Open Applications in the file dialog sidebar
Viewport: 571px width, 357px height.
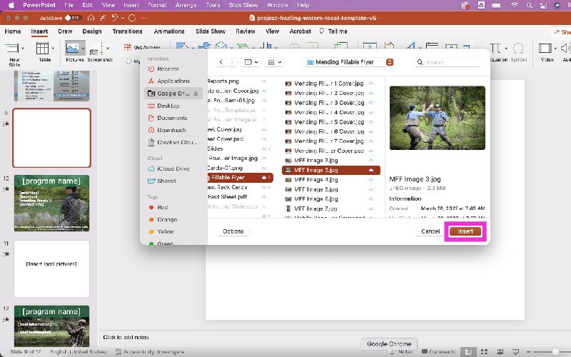(173, 81)
